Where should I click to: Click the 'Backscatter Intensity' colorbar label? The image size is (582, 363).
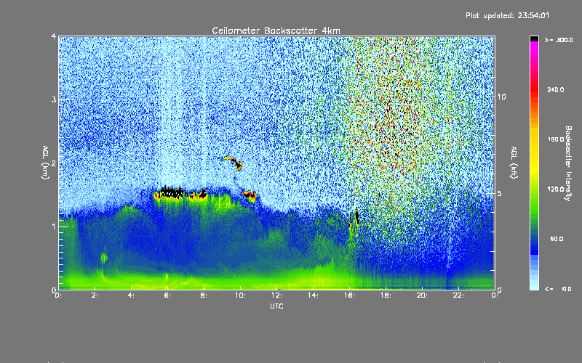pyautogui.click(x=568, y=163)
